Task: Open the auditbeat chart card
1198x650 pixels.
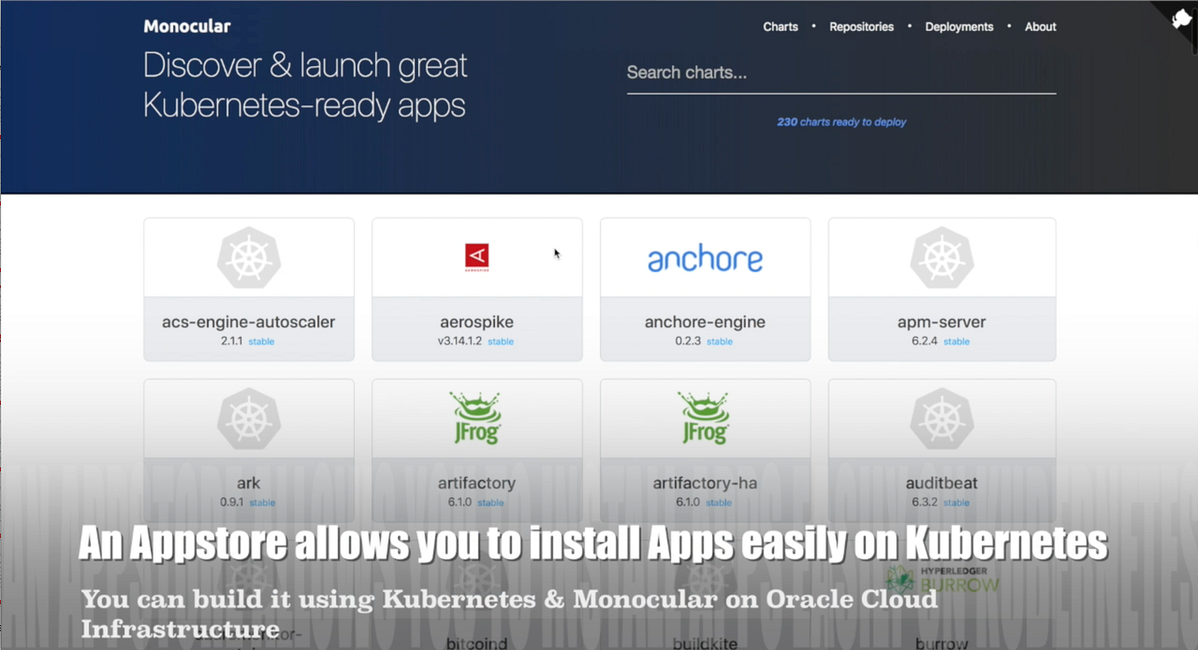Action: (x=941, y=482)
